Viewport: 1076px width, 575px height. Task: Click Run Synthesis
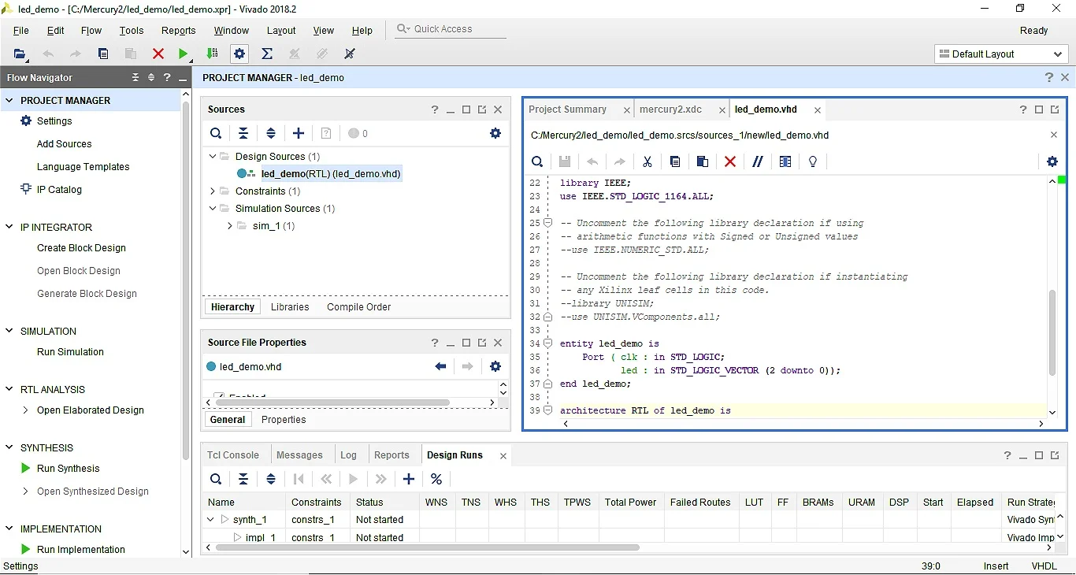click(x=69, y=469)
